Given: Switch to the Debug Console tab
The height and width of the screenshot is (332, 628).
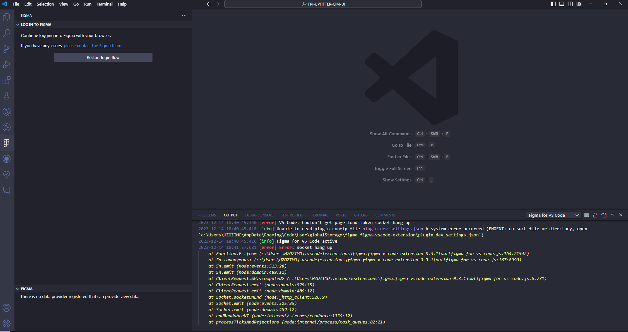Looking at the screenshot, I should (x=259, y=215).
